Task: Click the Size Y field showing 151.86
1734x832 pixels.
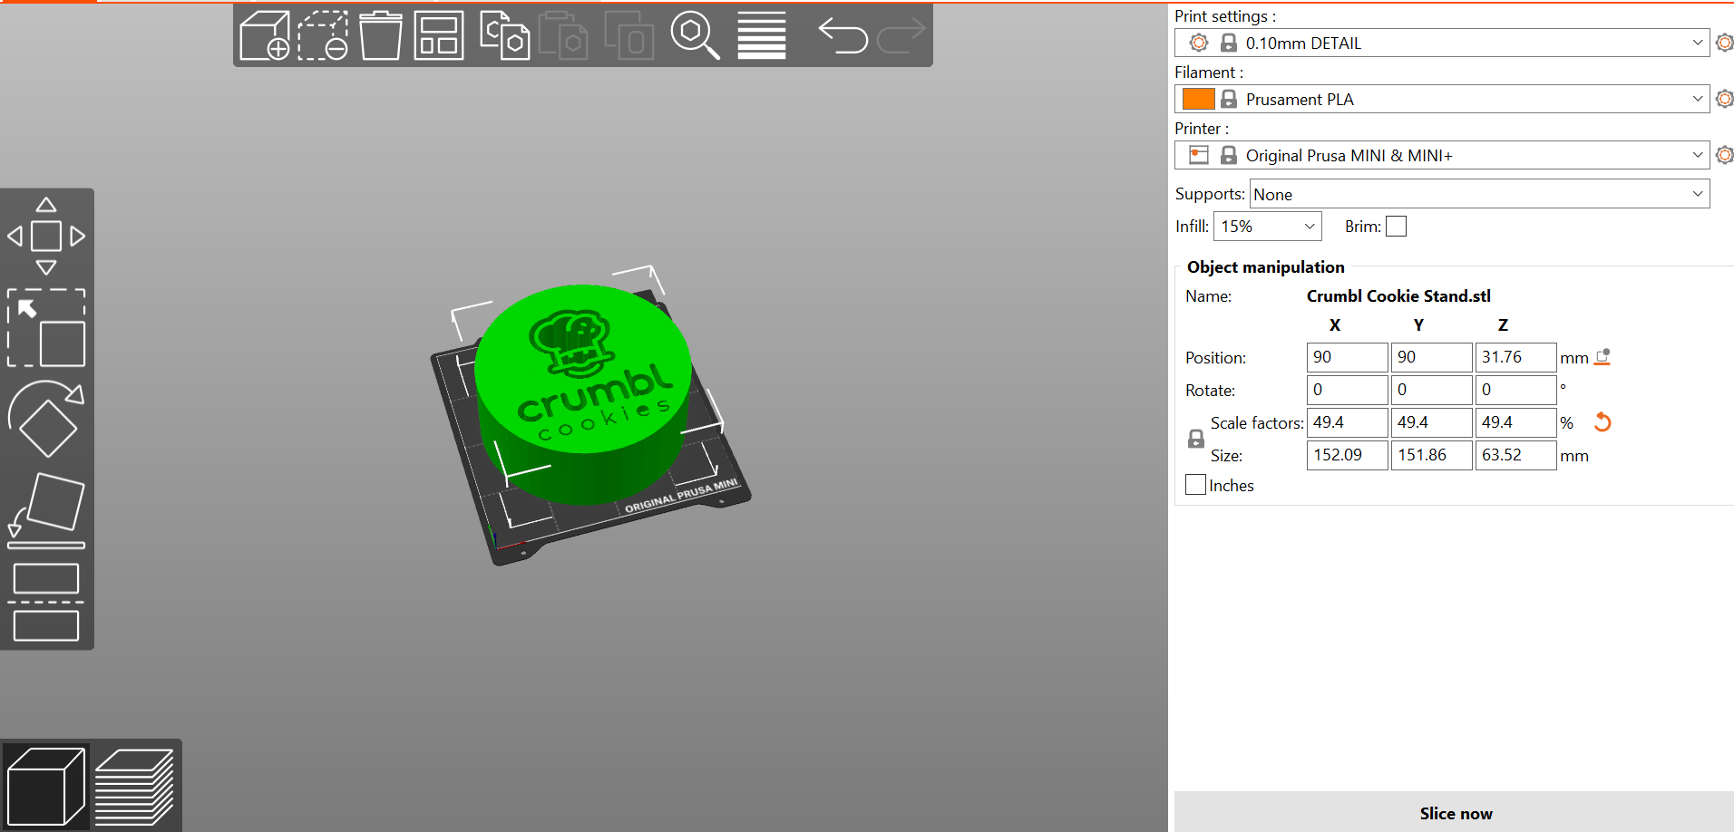Action: pos(1431,455)
